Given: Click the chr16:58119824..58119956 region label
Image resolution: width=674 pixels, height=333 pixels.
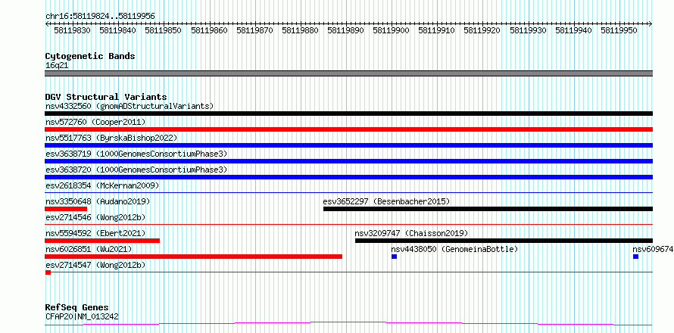Looking at the screenshot, I should (x=100, y=17).
